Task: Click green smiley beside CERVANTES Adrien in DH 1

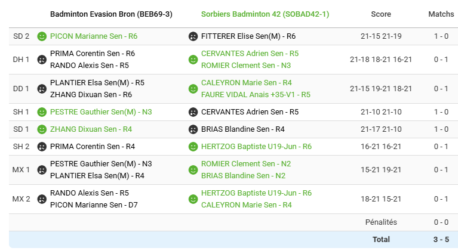Action: [193, 60]
